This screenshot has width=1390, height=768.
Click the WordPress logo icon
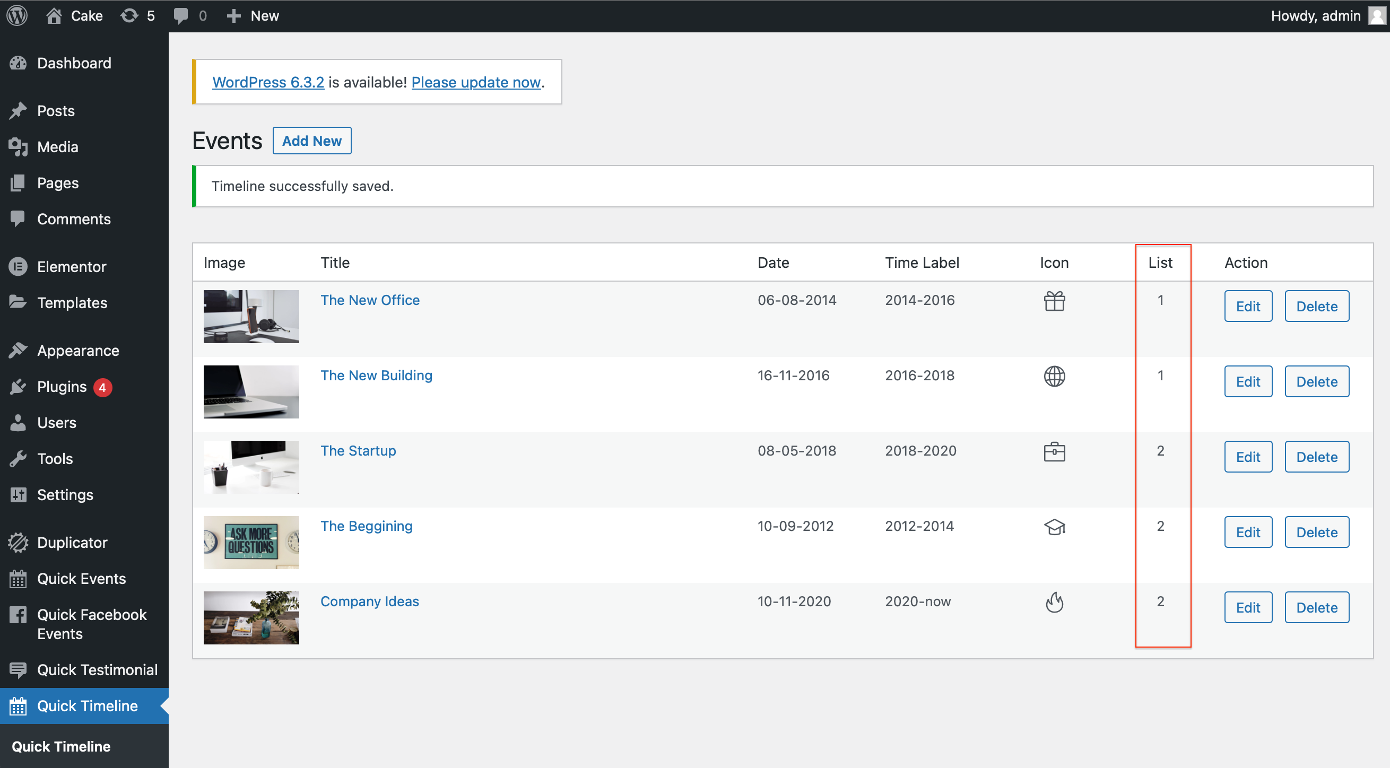click(18, 15)
